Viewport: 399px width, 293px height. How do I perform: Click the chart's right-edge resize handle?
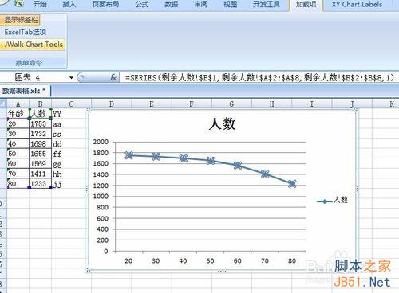pyautogui.click(x=357, y=189)
